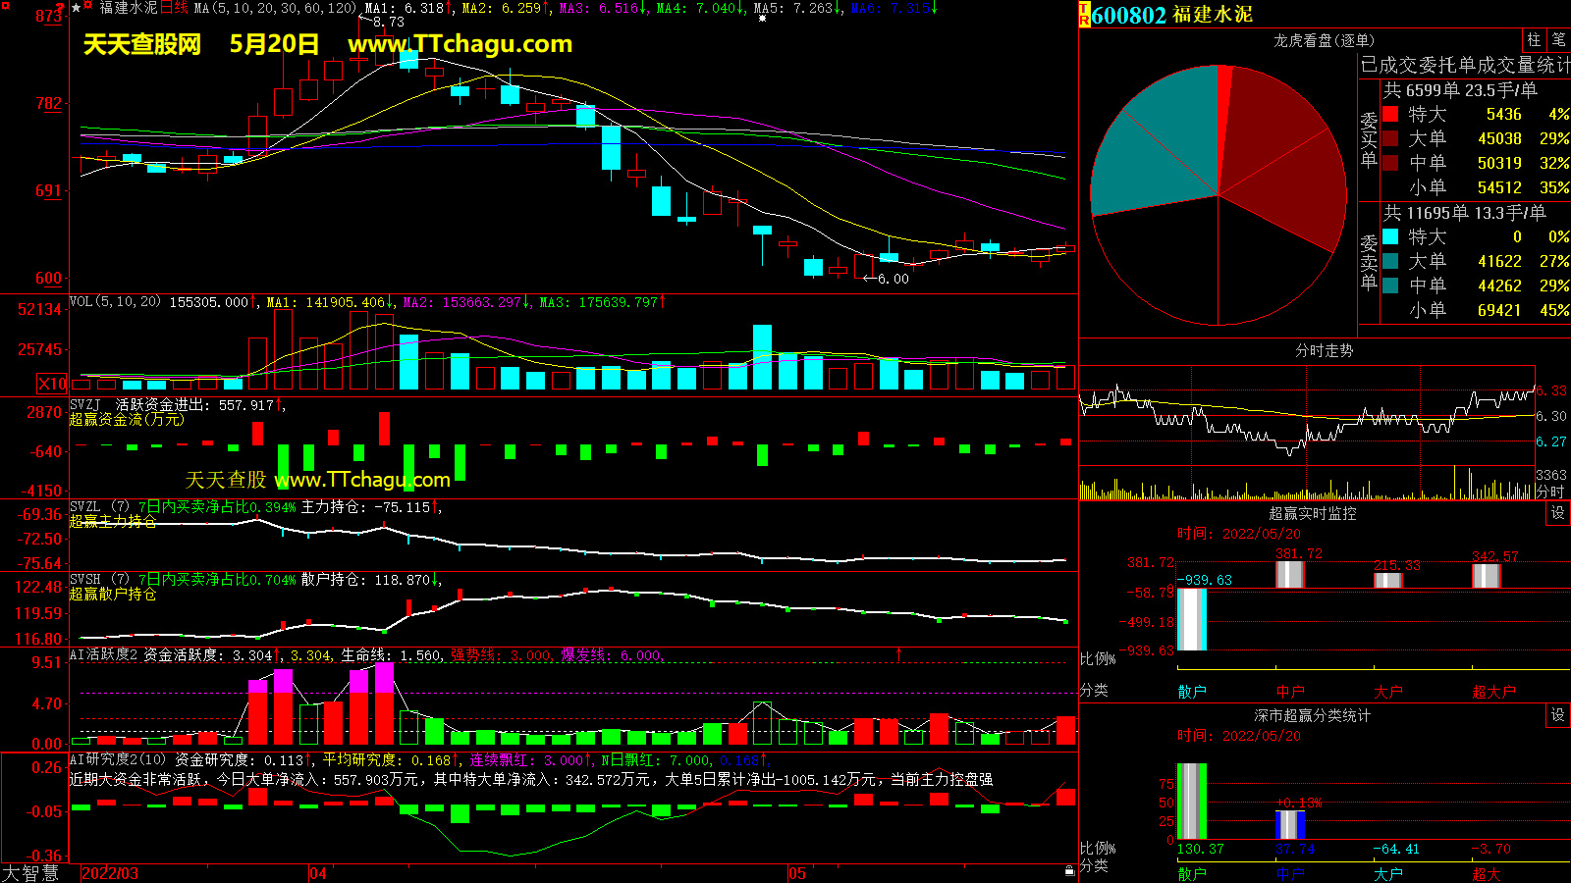Open 设 settings for 超赢实时监控
The width and height of the screenshot is (1571, 883).
pos(1558,513)
